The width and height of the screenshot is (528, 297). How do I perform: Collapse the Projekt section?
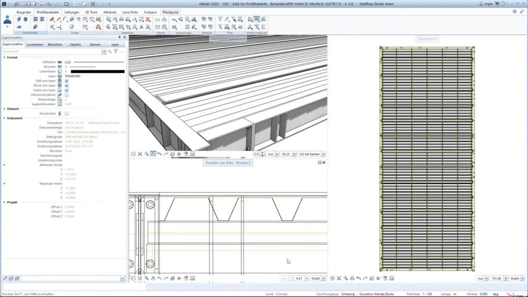tap(4, 202)
